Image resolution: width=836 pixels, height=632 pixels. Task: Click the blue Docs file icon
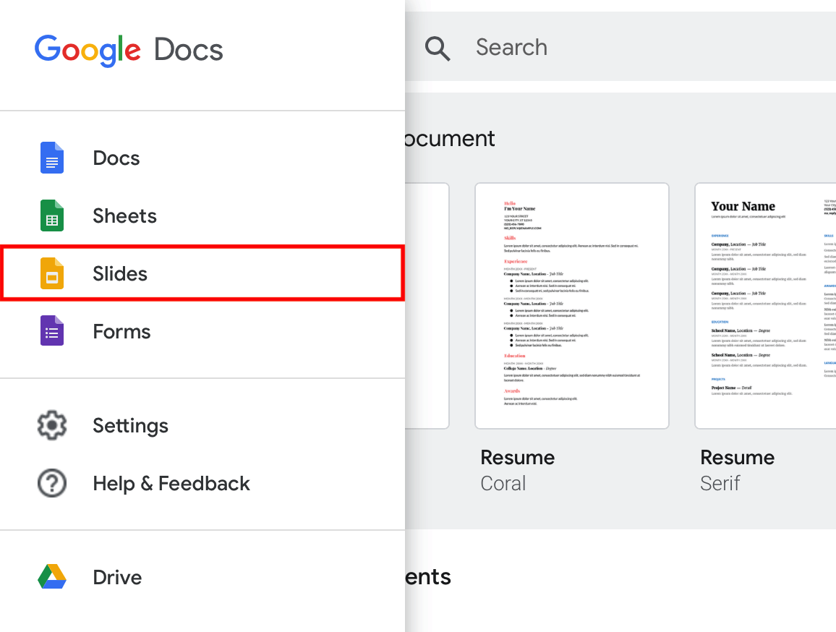pos(52,158)
